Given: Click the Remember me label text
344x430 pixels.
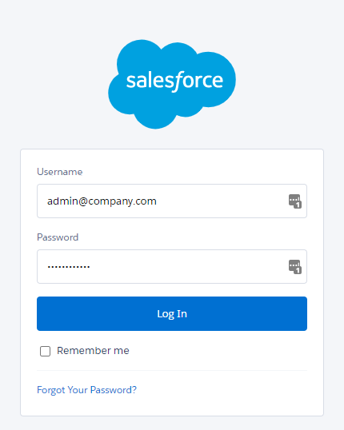Looking at the screenshot, I should tap(93, 351).
